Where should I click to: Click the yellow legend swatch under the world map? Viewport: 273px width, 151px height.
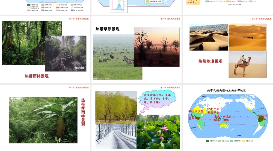pyautogui.click(x=244, y=141)
